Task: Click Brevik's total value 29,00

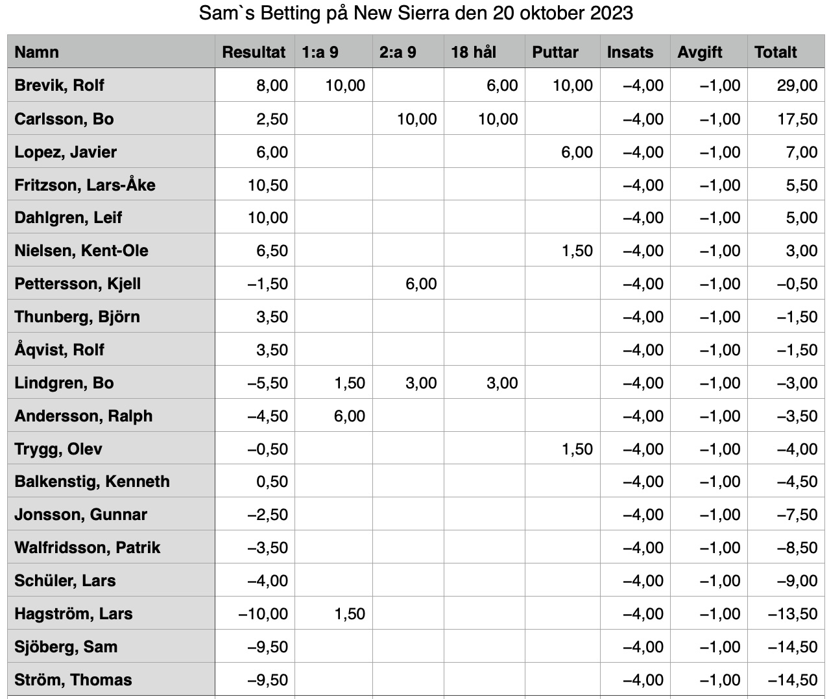Action: (786, 85)
